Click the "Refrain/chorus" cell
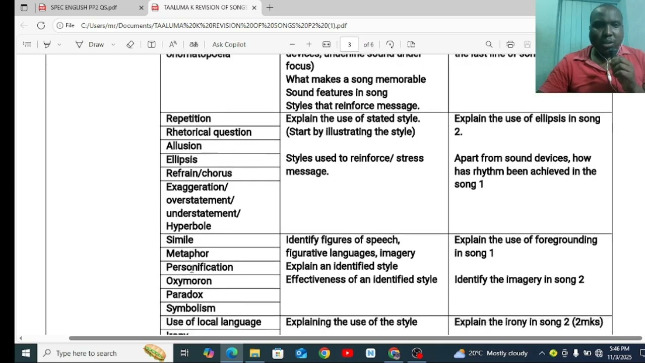Viewport: 645px width, 363px height. pyautogui.click(x=220, y=173)
